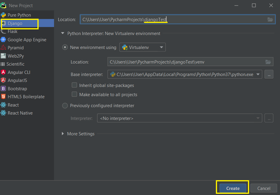Choose React Native project type
Image resolution: width=280 pixels, height=195 pixels.
pos(20,113)
